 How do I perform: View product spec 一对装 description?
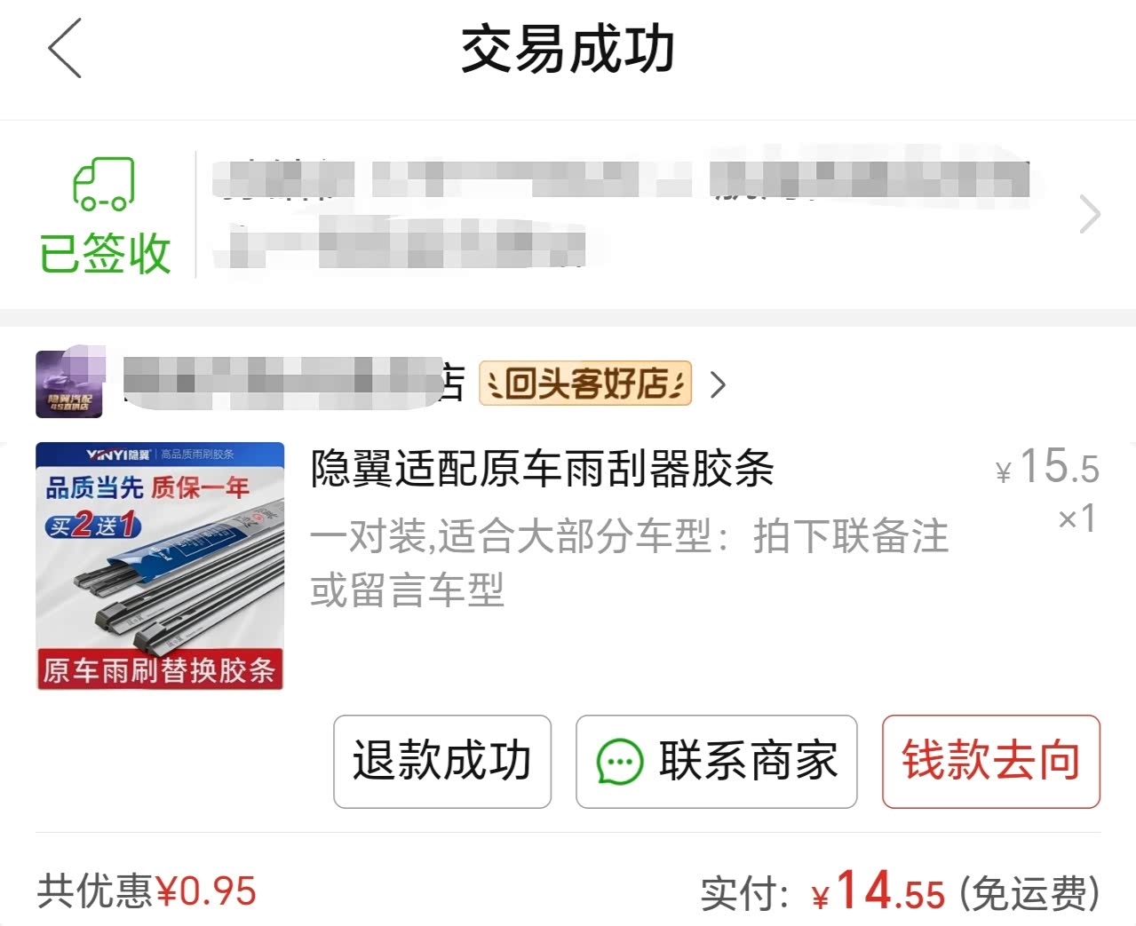(629, 563)
